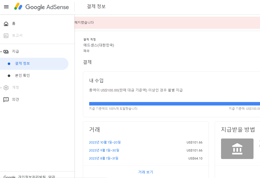This screenshot has width=260, height=178.
Task: Switch to the 본인 확인 menu item
Action: 23,75
